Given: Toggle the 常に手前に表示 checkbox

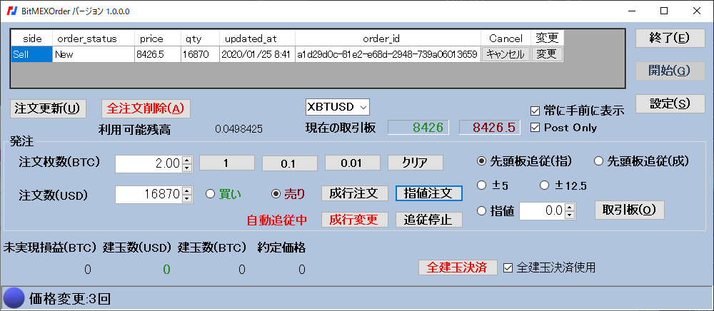Looking at the screenshot, I should tap(535, 111).
